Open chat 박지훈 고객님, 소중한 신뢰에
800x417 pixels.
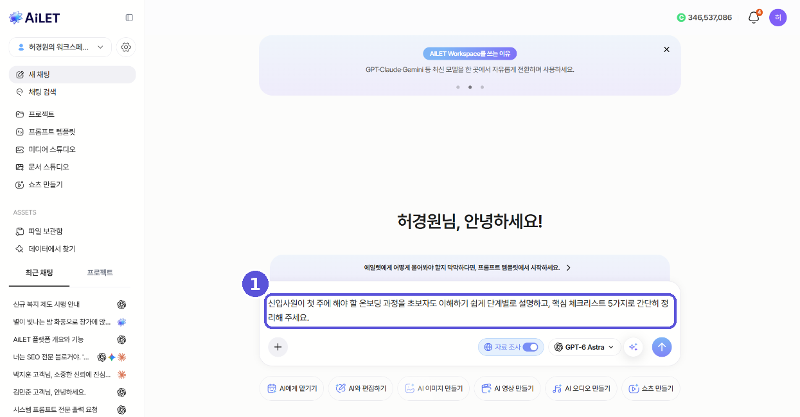coord(69,374)
